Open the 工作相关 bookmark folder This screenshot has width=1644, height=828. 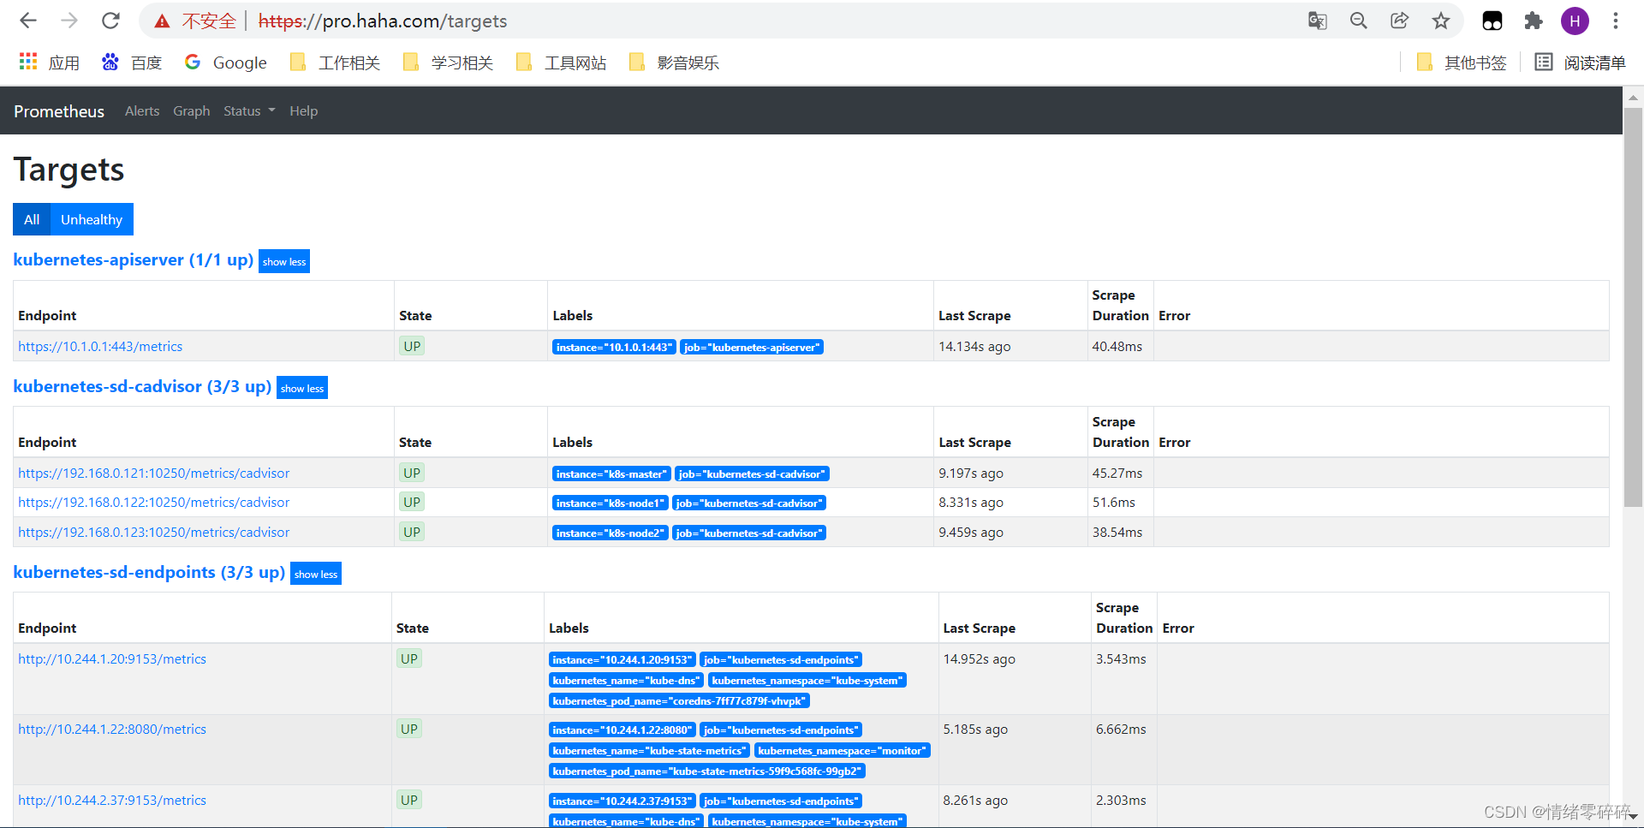pyautogui.click(x=335, y=63)
